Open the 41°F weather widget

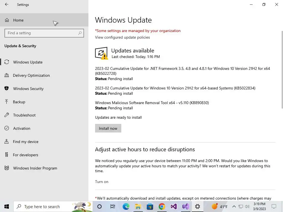coord(219,206)
